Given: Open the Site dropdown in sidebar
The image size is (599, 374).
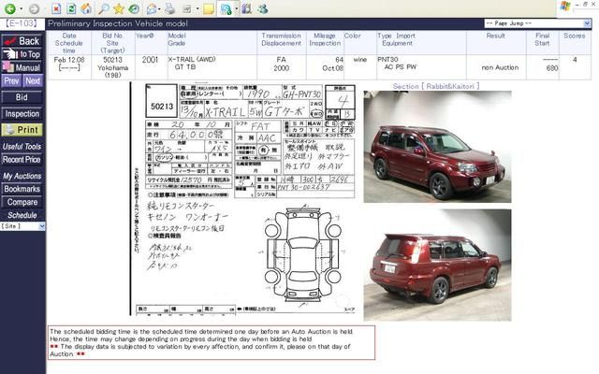Looking at the screenshot, I should (x=22, y=226).
